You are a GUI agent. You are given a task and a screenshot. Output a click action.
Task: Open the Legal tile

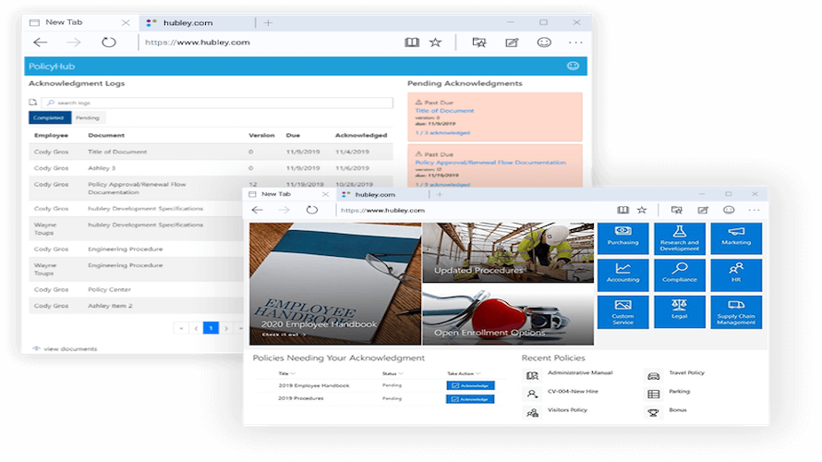(x=680, y=312)
